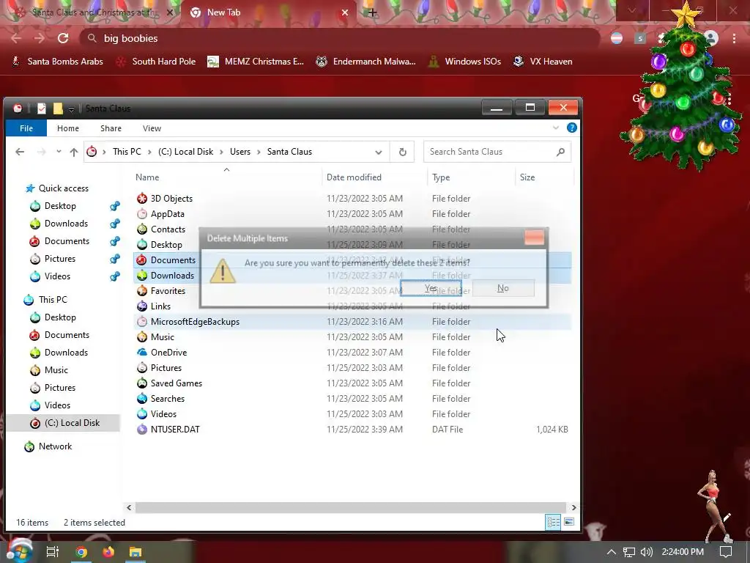Image resolution: width=750 pixels, height=563 pixels.
Task: Go up one folder level
Action: click(x=74, y=152)
